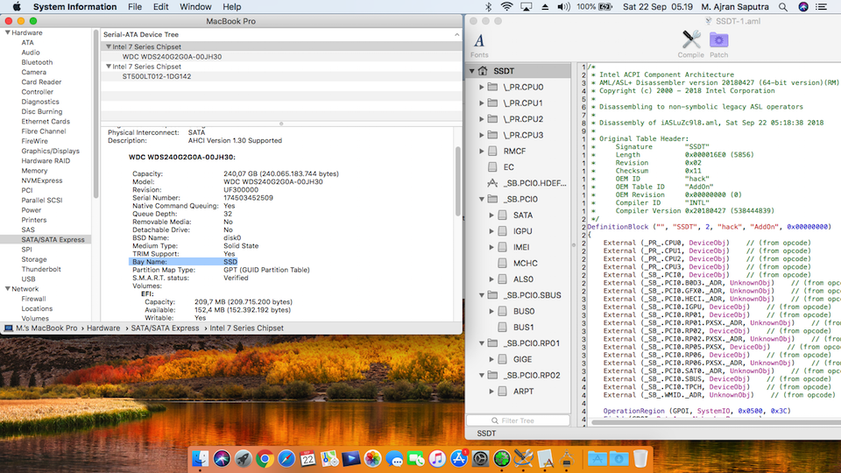841x473 pixels.
Task: Click the Bay Name SSD highlighted row
Action: coord(183,262)
